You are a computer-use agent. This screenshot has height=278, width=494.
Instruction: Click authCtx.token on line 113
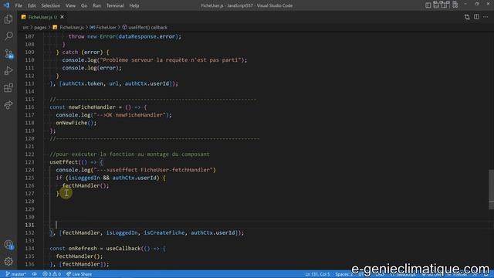pos(83,83)
